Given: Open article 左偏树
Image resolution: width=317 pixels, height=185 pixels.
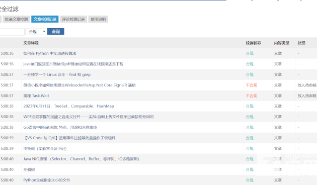Looking at the screenshot, I should click(29, 169).
